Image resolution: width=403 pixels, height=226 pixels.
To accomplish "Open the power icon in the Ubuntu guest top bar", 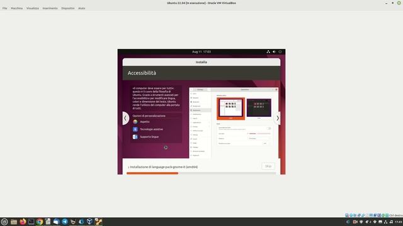I will 280,51.
